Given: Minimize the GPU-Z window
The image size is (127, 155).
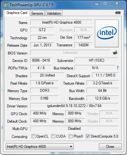Looking at the screenshot, I should tap(97, 4).
